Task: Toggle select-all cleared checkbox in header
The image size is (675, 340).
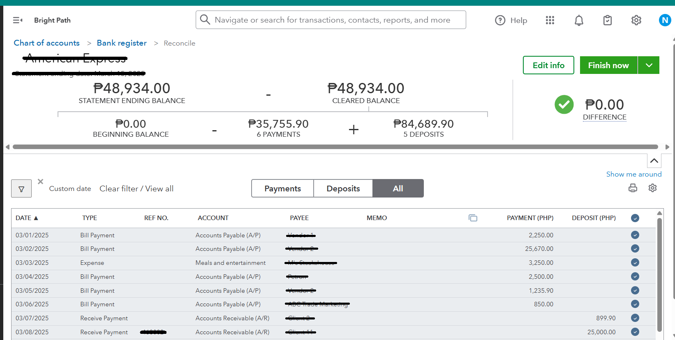Action: (x=635, y=218)
